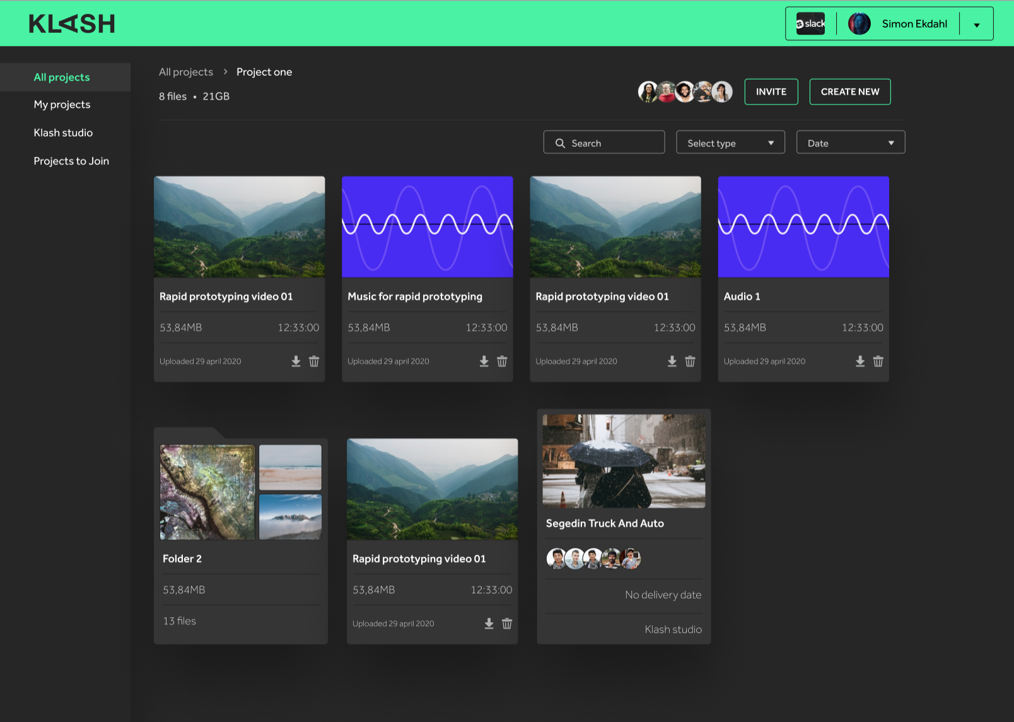Expand the user account dropdown arrow

[976, 25]
